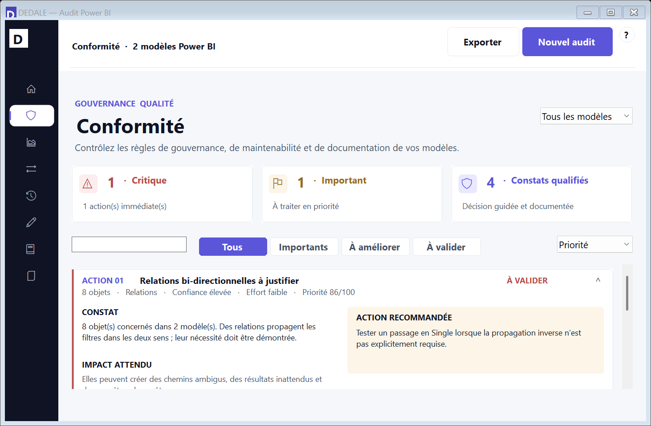The height and width of the screenshot is (426, 651).
Task: Click the CONSTAT heading
Action: click(x=100, y=312)
